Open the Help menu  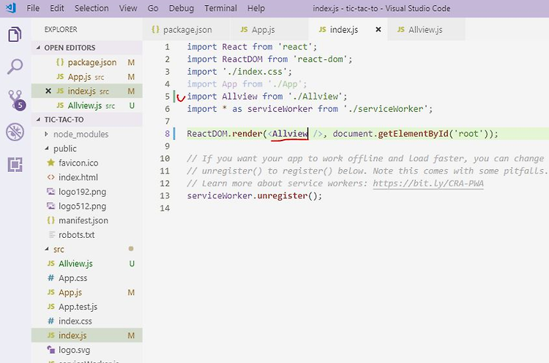(256, 8)
